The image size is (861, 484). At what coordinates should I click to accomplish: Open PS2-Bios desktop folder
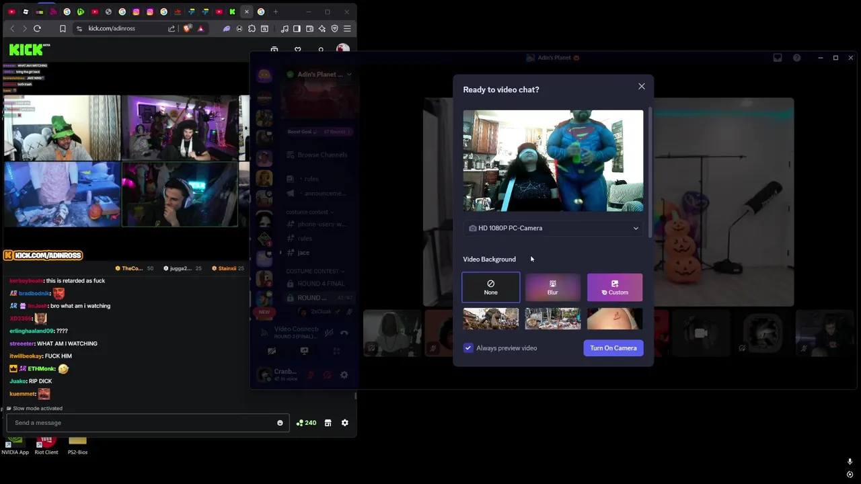click(77, 446)
